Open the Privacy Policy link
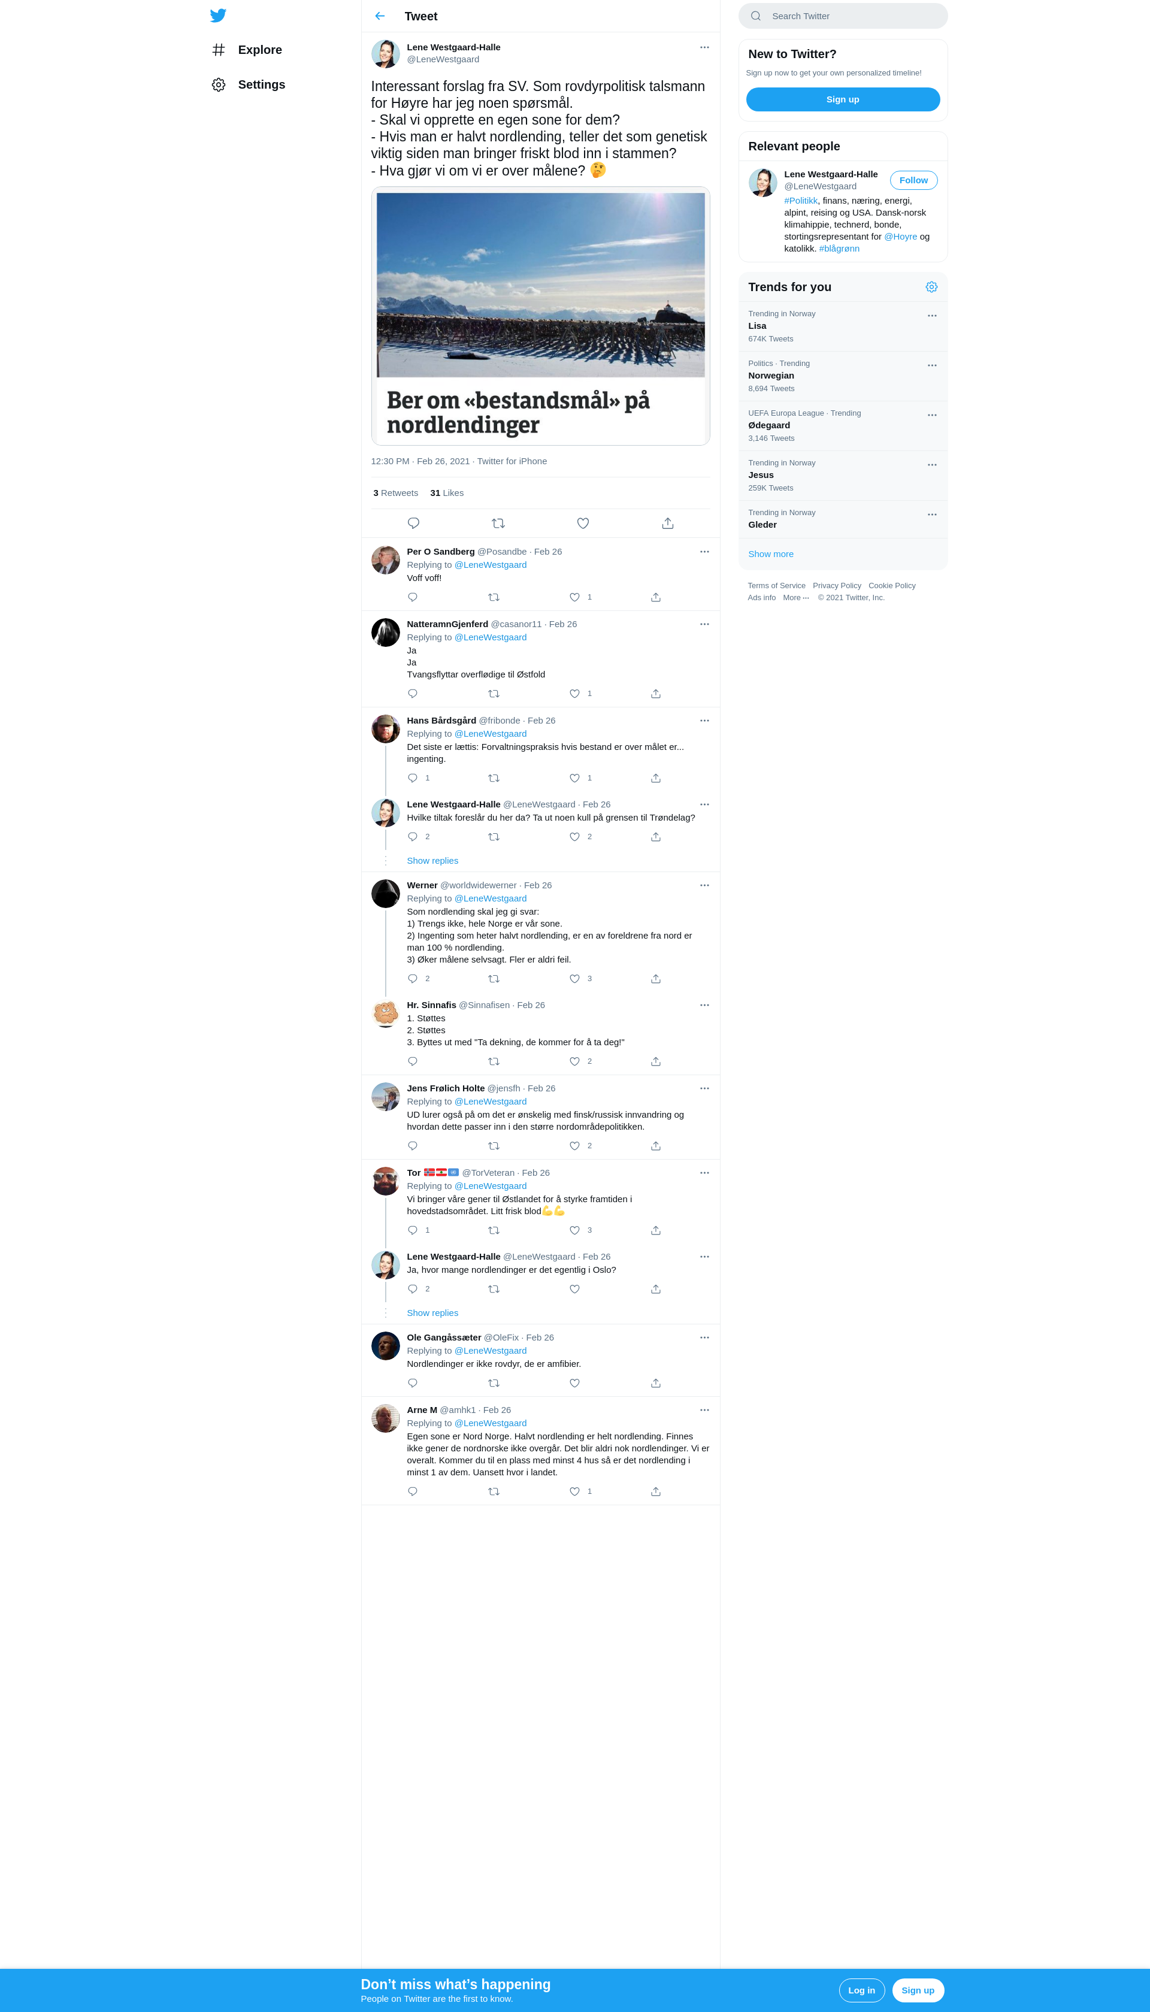Viewport: 1150px width, 2012px height. click(x=836, y=585)
